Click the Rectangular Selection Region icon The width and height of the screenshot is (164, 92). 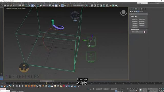tap(26, 6)
